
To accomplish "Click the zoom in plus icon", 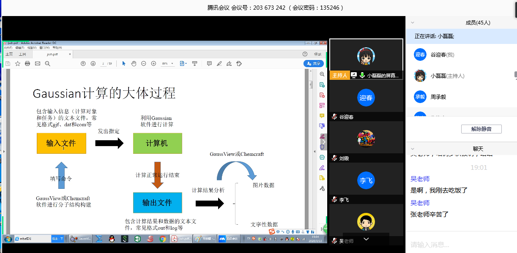I will point(153,63).
